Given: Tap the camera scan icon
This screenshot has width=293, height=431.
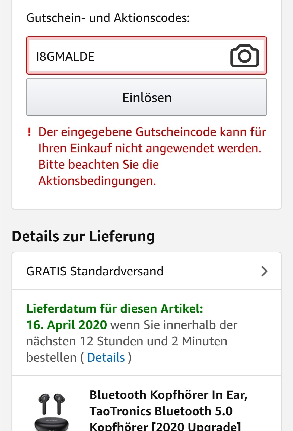Looking at the screenshot, I should 244,56.
